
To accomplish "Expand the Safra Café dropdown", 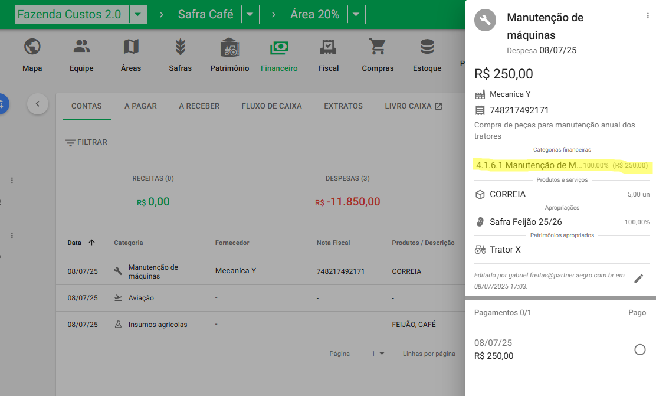I will click(250, 14).
